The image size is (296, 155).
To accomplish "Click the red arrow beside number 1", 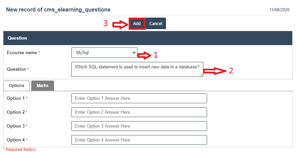I will 146,54.
